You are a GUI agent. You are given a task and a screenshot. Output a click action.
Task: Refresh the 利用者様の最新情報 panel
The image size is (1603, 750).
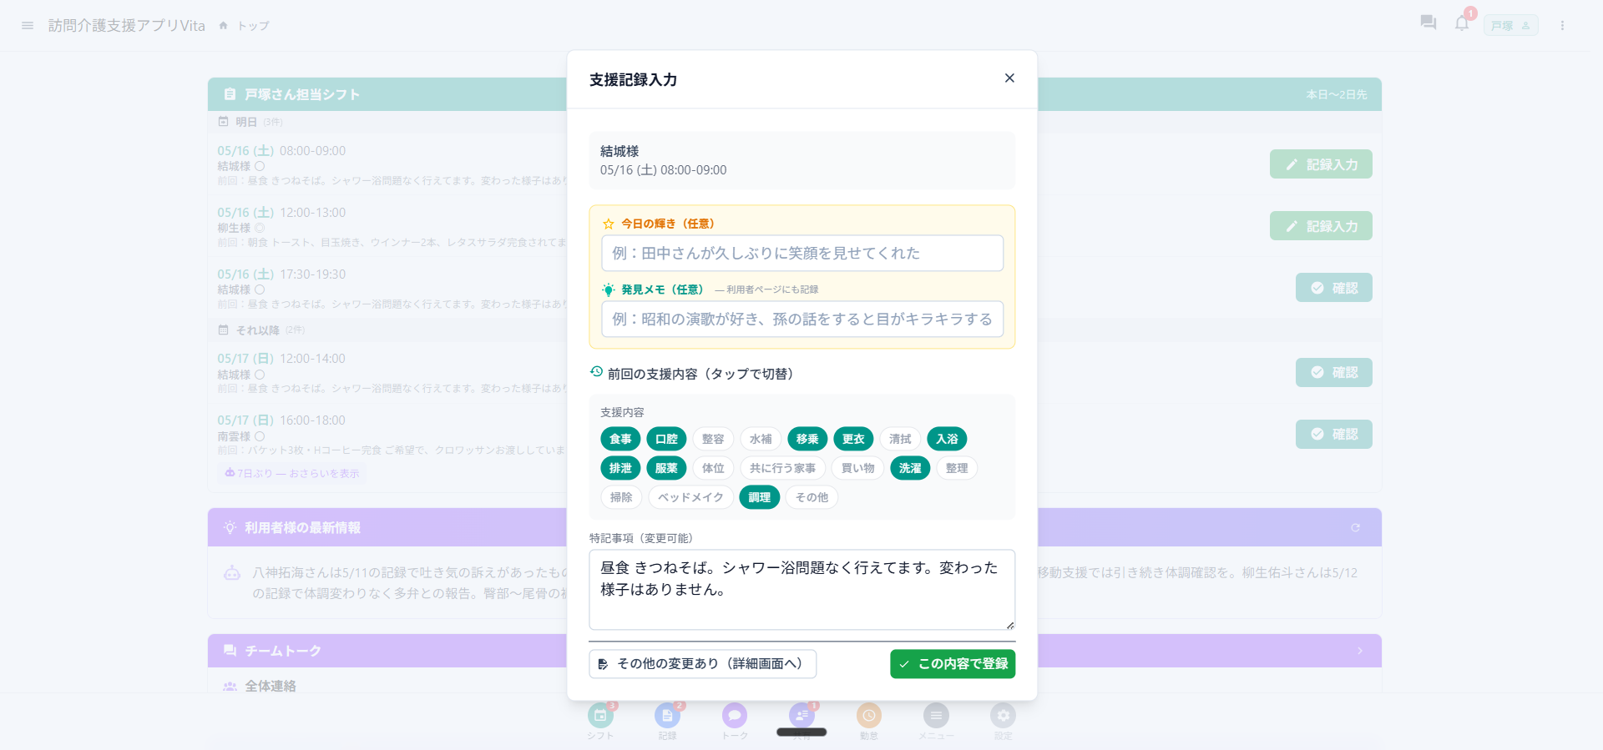point(1355,527)
